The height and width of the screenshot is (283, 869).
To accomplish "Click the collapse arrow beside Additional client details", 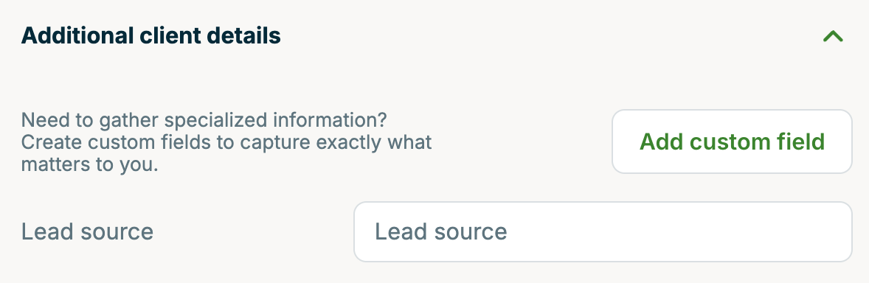I will [832, 37].
